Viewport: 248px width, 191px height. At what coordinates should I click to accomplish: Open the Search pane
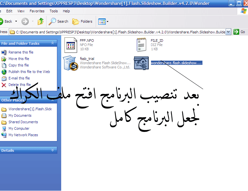58,21
